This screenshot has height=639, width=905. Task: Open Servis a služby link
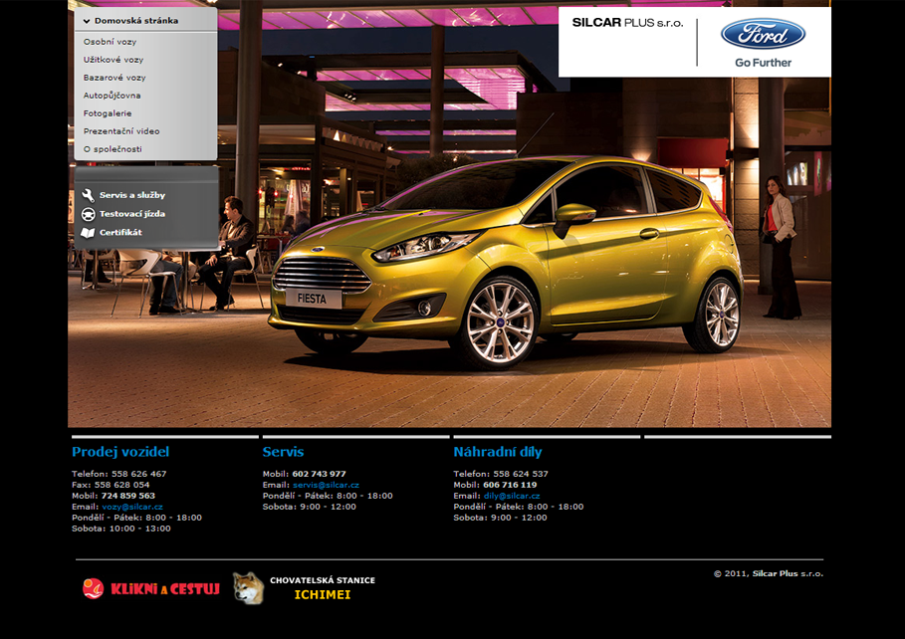[x=132, y=195]
